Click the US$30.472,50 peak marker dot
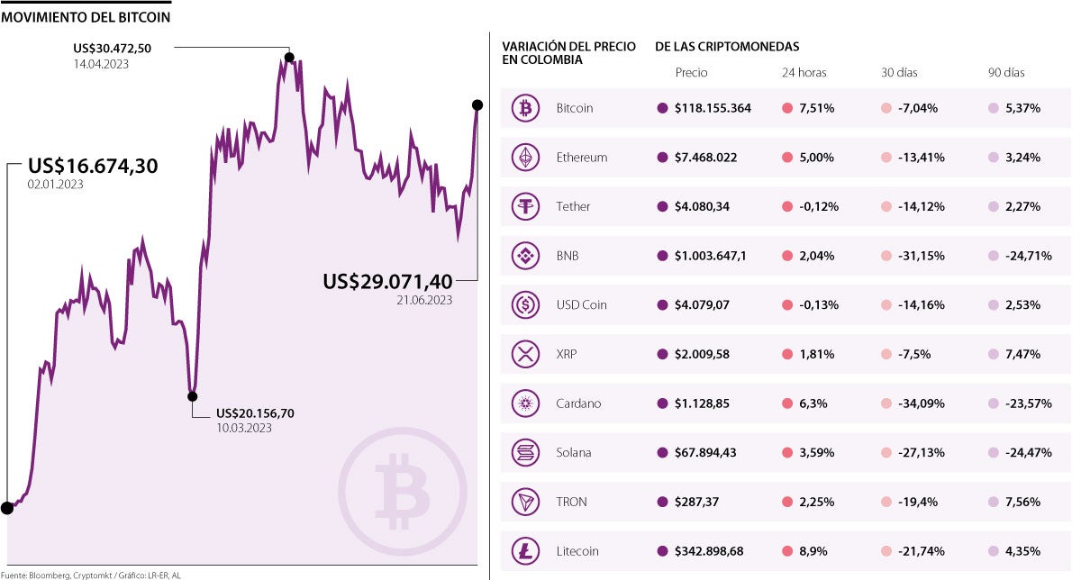The height and width of the screenshot is (580, 1081). [x=289, y=58]
